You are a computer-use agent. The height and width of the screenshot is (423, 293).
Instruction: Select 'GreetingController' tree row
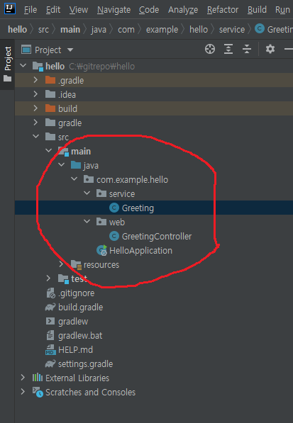click(154, 236)
